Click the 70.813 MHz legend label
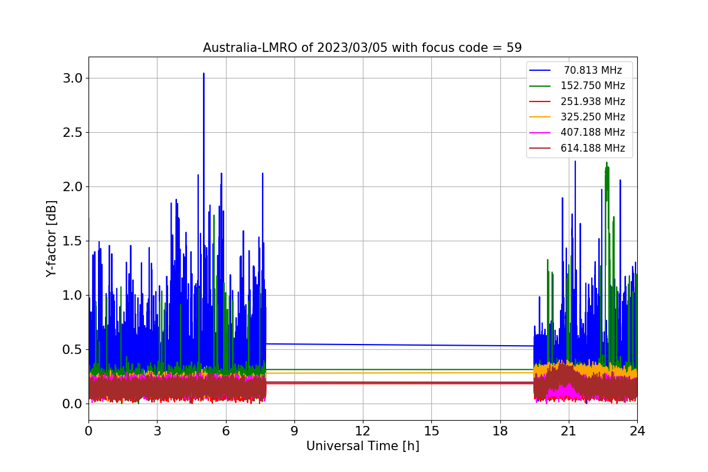 593,70
